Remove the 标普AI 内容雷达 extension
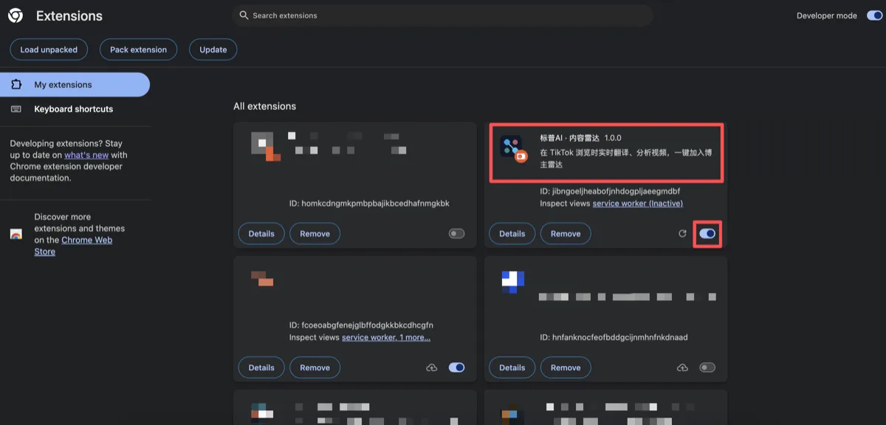The height and width of the screenshot is (425, 886). pyautogui.click(x=566, y=234)
